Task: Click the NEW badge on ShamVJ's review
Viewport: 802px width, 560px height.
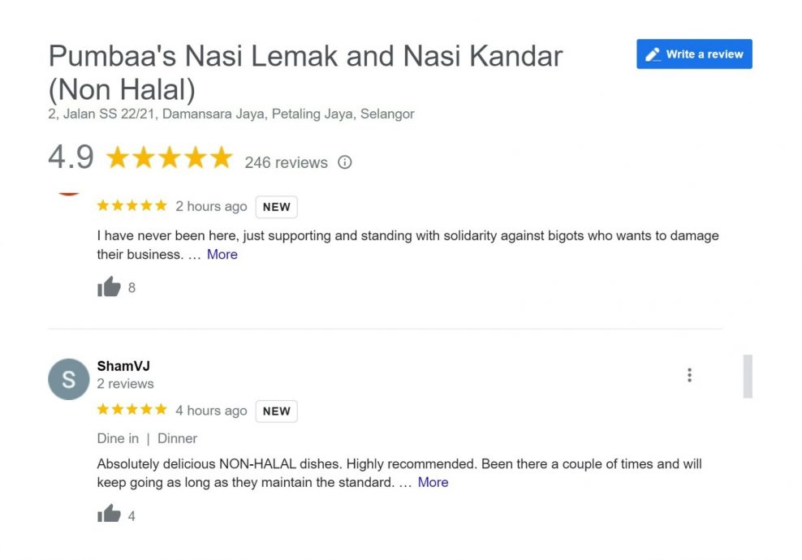Action: (x=276, y=411)
